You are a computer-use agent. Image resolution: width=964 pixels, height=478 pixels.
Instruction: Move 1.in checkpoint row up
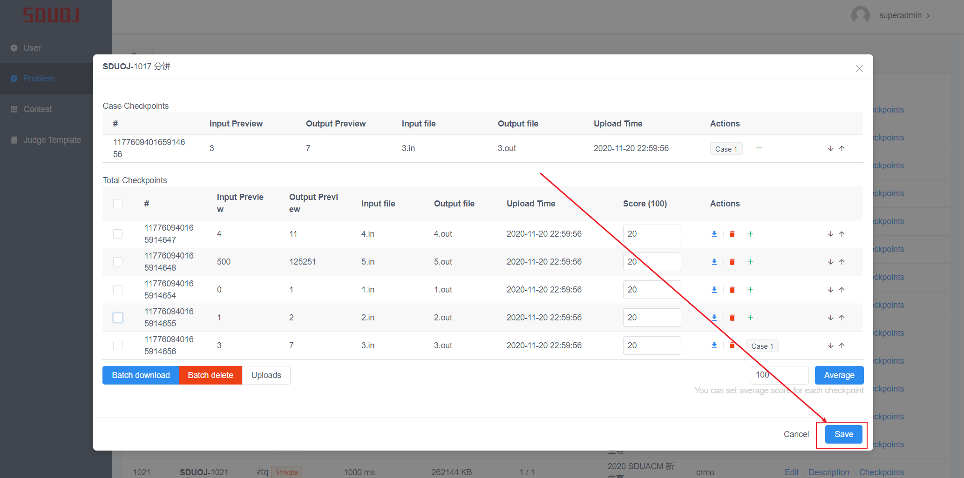(842, 290)
